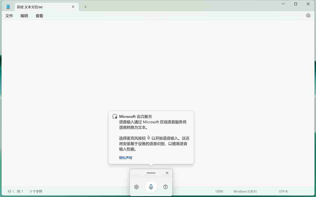This screenshot has width=316, height=197.
Task: Click the Notepad logo icon in the tab bar
Action: pyautogui.click(x=8, y=6)
